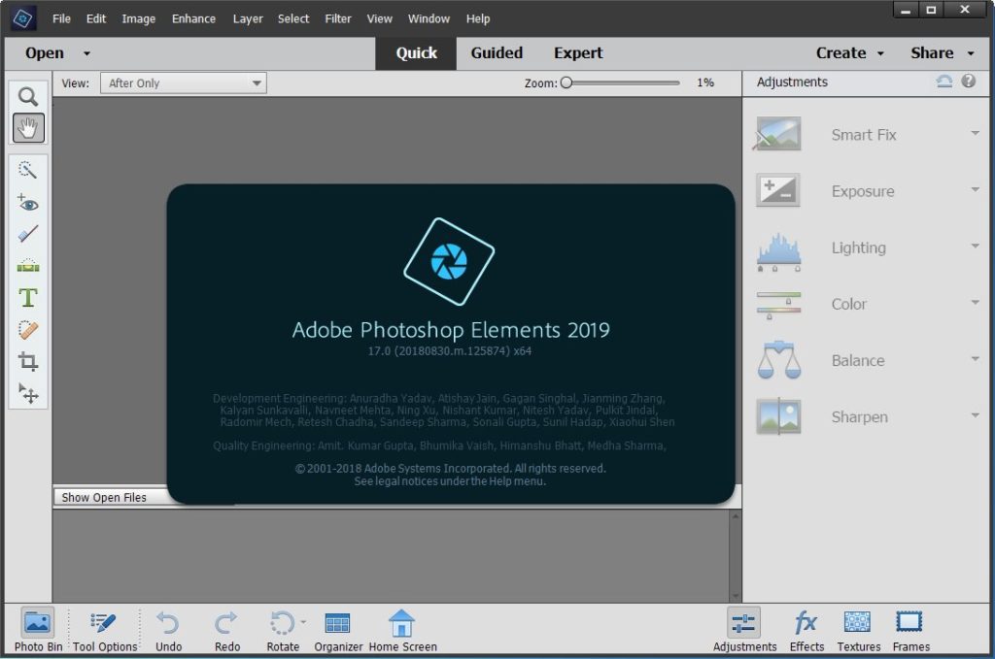Select the Crop tool

coord(27,361)
